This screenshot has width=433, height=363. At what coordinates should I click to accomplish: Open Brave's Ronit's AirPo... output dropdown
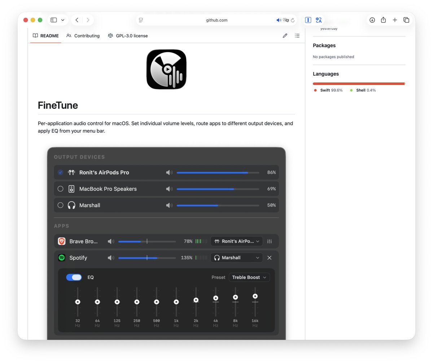point(237,241)
